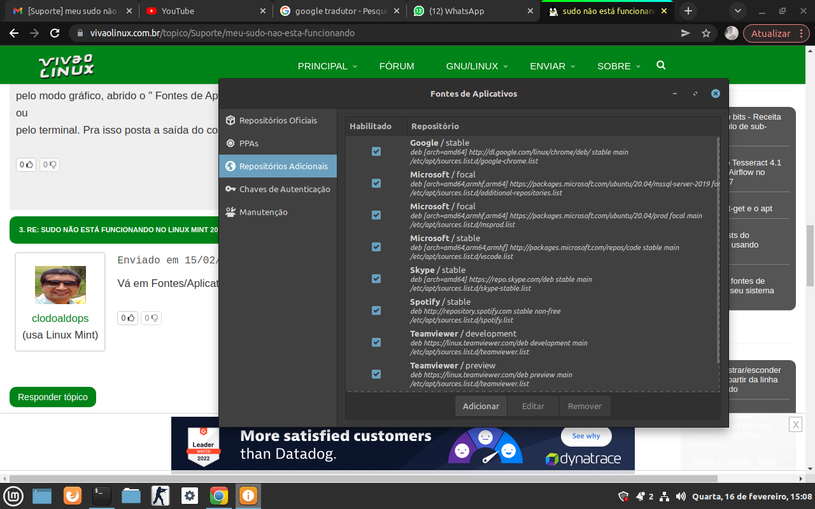Screen dimensions: 815x509
Task: Open the settings gear taskbar icon
Action: click(x=189, y=496)
